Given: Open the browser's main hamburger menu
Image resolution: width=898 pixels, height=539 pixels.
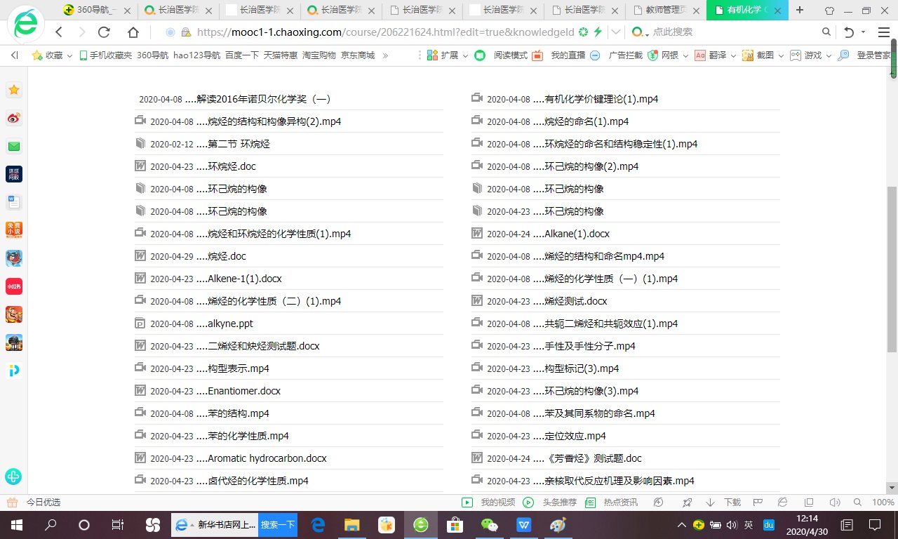Looking at the screenshot, I should (883, 32).
